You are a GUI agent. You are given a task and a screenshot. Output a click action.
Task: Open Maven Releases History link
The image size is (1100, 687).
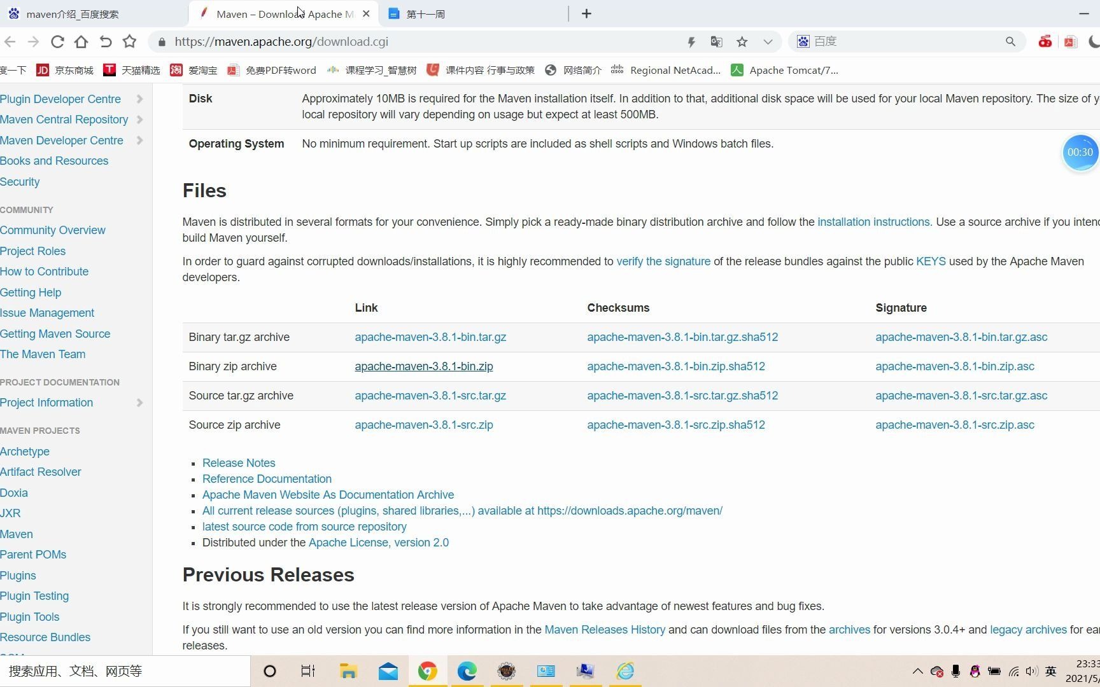pyautogui.click(x=605, y=630)
